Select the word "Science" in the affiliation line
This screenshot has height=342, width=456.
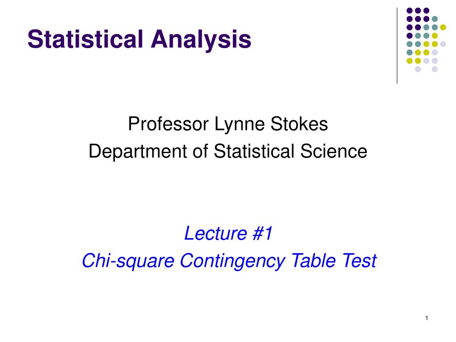click(334, 151)
